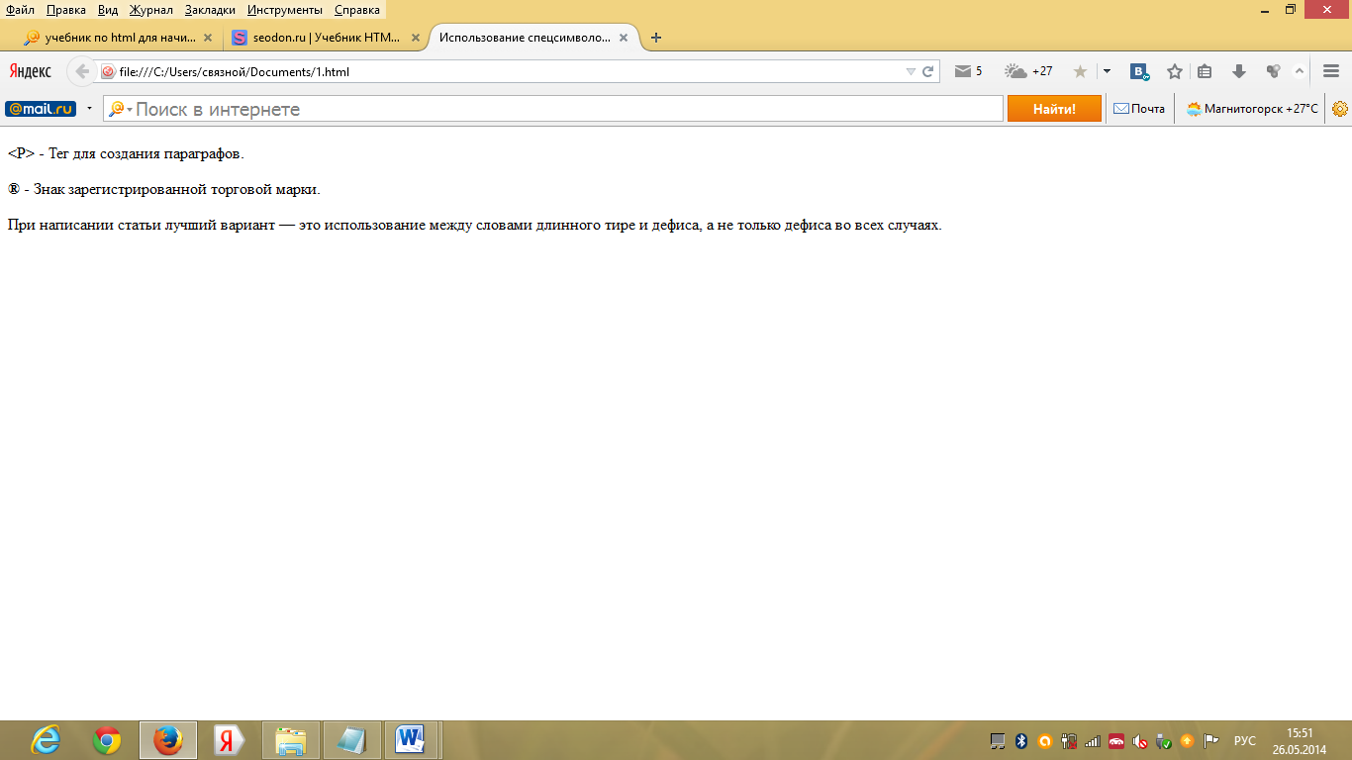Open the 'Закладки' menu
The width and height of the screenshot is (1352, 760).
[x=210, y=10]
